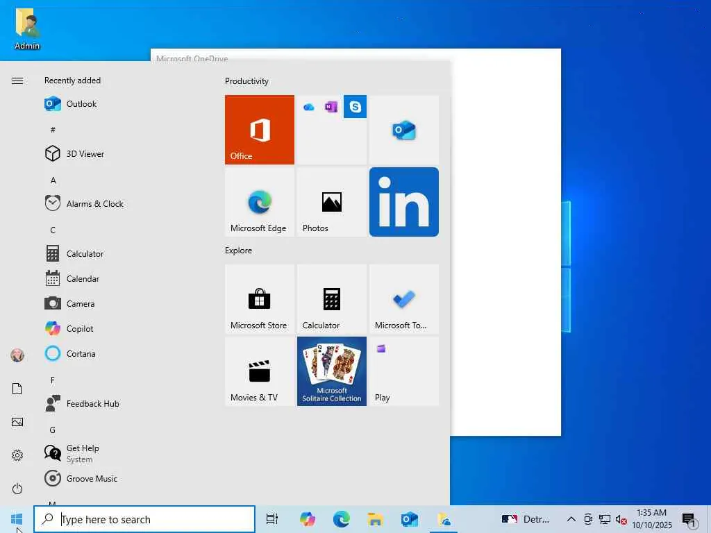Select Feedback Hub in app list
Image resolution: width=711 pixels, height=533 pixels.
(92, 404)
